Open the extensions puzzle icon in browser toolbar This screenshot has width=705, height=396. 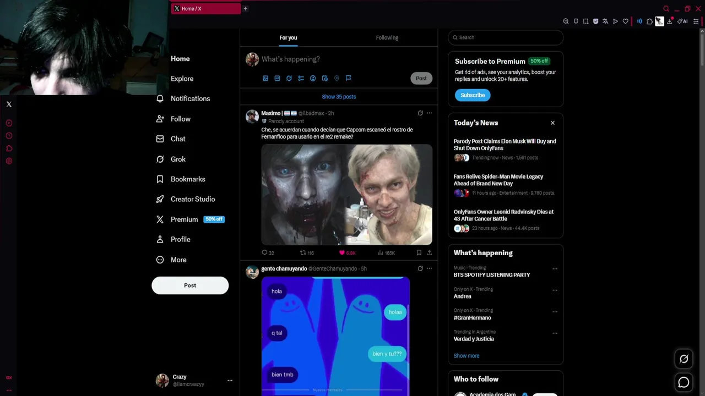point(649,21)
